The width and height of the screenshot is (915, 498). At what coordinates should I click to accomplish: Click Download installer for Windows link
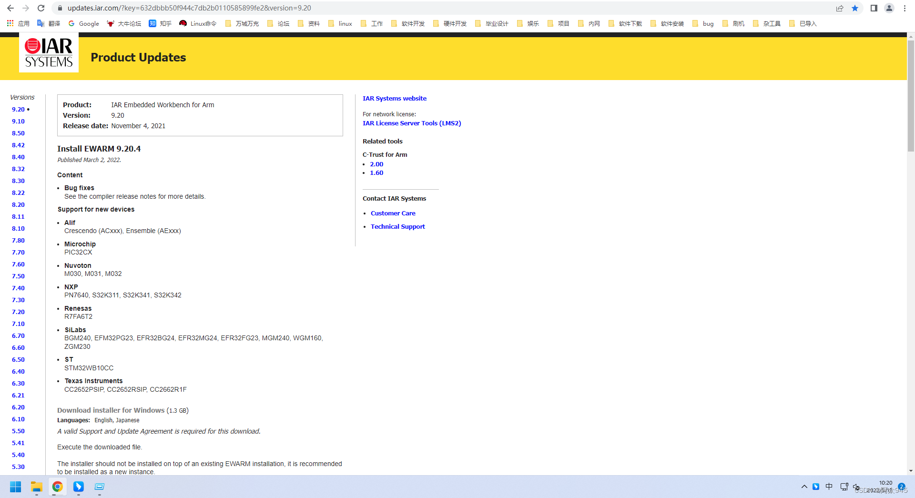111,410
